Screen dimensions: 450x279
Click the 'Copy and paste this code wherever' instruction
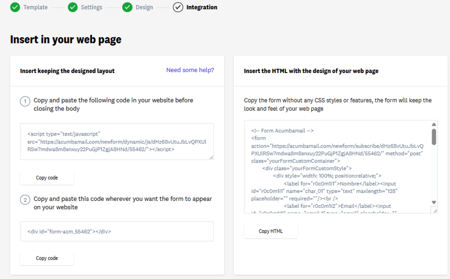point(123,203)
